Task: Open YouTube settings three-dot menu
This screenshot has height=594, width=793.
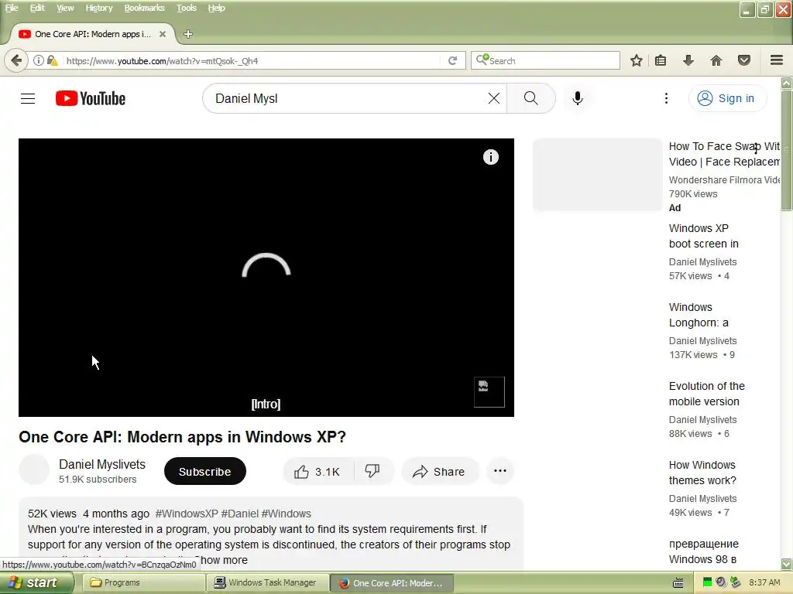Action: tap(666, 98)
